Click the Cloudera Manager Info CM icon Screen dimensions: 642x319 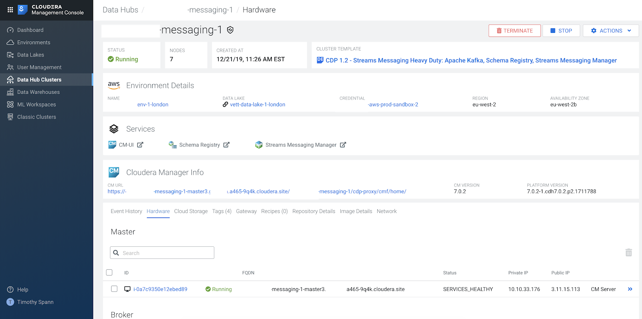coord(114,172)
